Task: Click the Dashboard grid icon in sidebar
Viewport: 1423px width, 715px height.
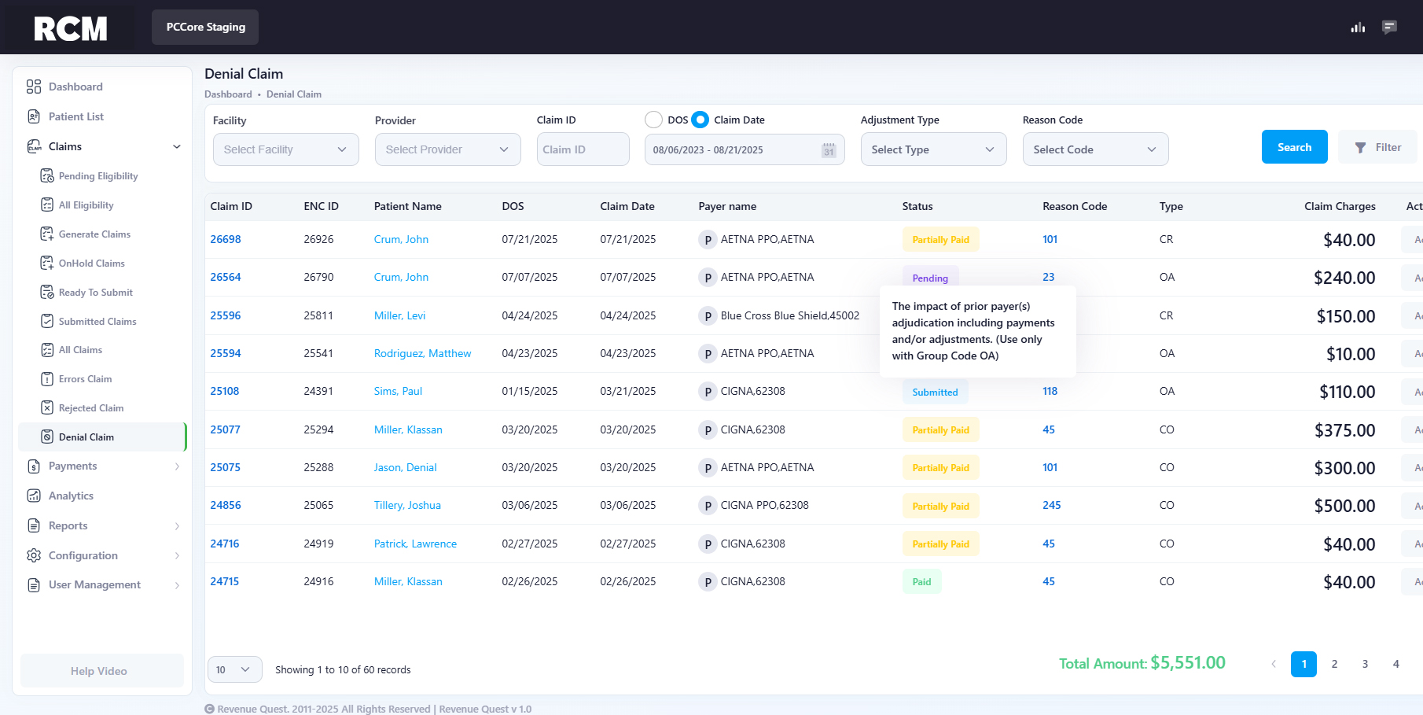Action: point(34,87)
